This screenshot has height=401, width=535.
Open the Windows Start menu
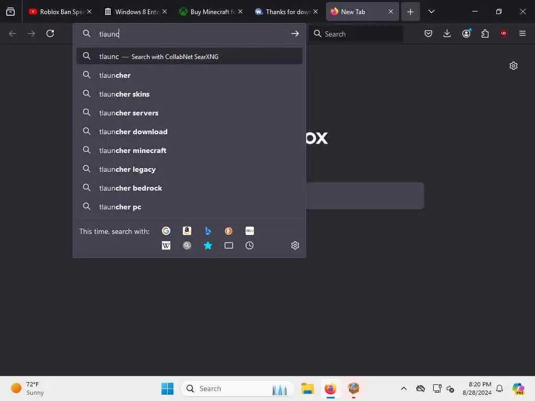(167, 388)
